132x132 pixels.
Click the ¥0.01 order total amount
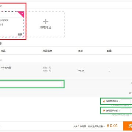coord(112,126)
